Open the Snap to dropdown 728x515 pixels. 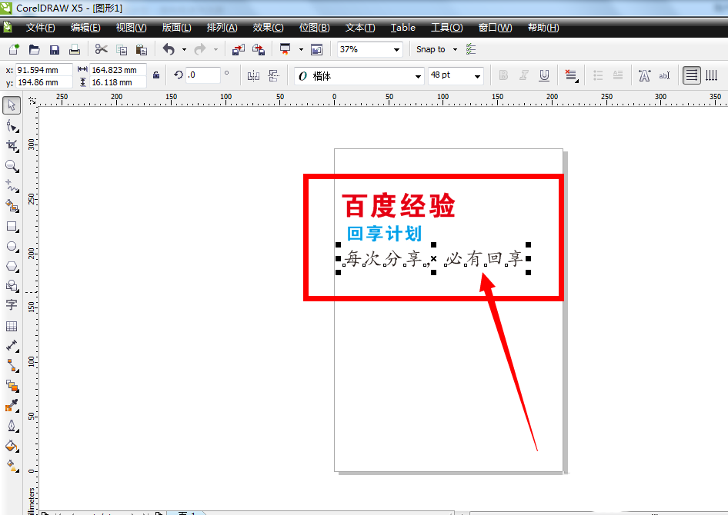coord(455,50)
